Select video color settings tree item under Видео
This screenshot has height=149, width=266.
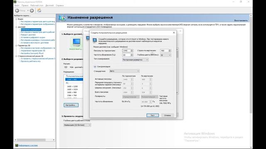[x=38, y=22]
